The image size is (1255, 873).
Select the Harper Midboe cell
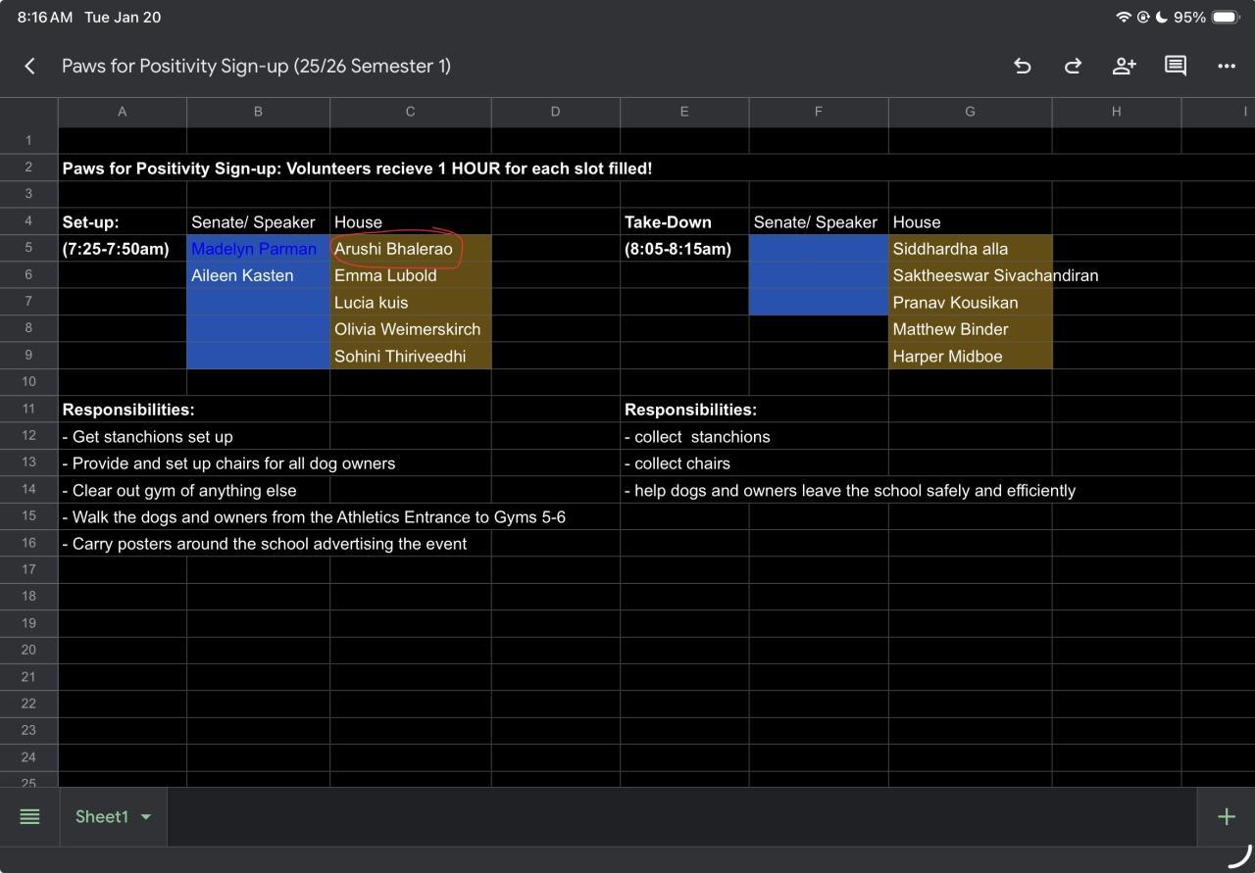(x=970, y=357)
